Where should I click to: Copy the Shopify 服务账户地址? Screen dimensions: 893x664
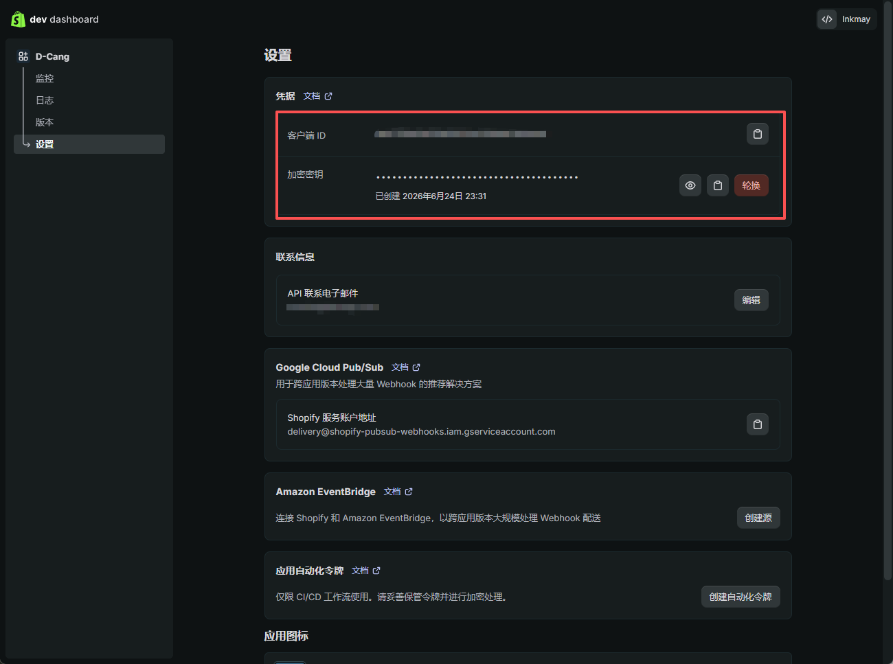(x=758, y=424)
